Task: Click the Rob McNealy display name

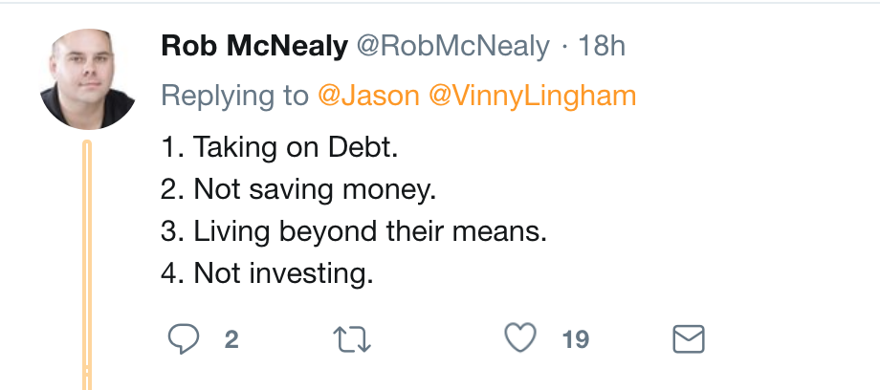Action: [x=254, y=46]
